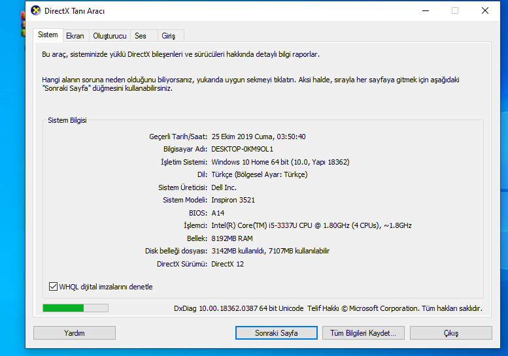The height and width of the screenshot is (356, 508).
Task: Click the Bellek label
Action: point(197,238)
